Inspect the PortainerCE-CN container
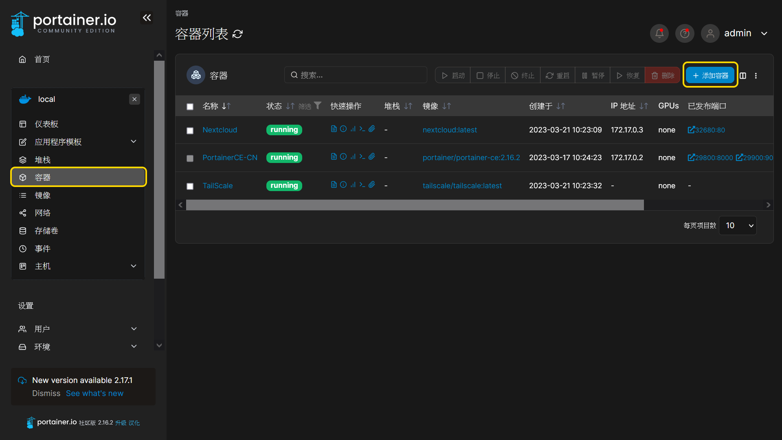782x440 pixels. click(343, 156)
